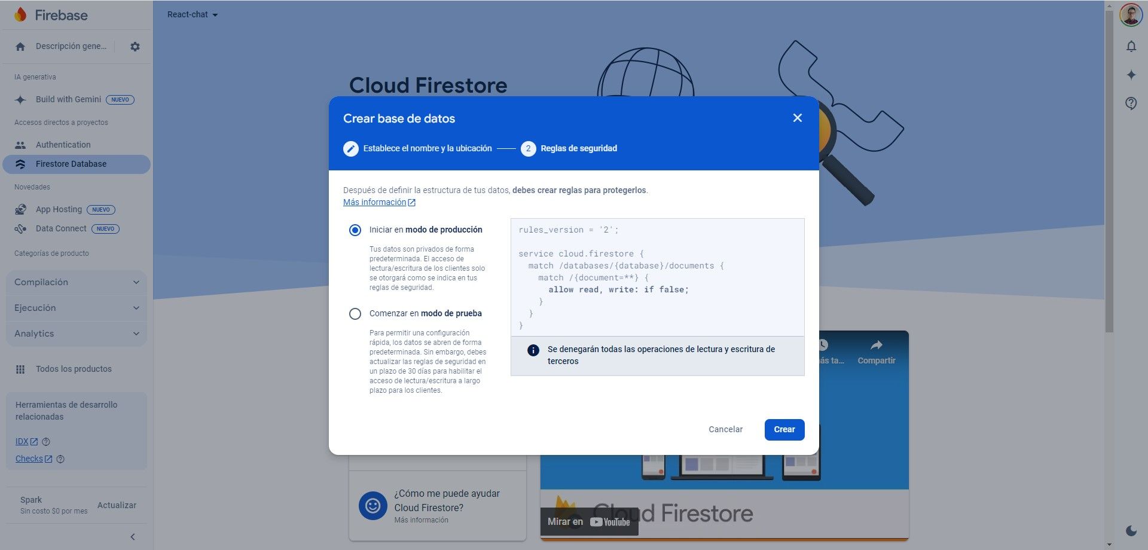Click the Compartir share arrow on video
This screenshot has height=550, width=1148.
click(877, 346)
